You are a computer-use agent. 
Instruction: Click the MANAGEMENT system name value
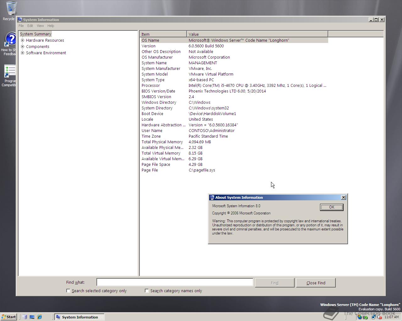point(203,63)
